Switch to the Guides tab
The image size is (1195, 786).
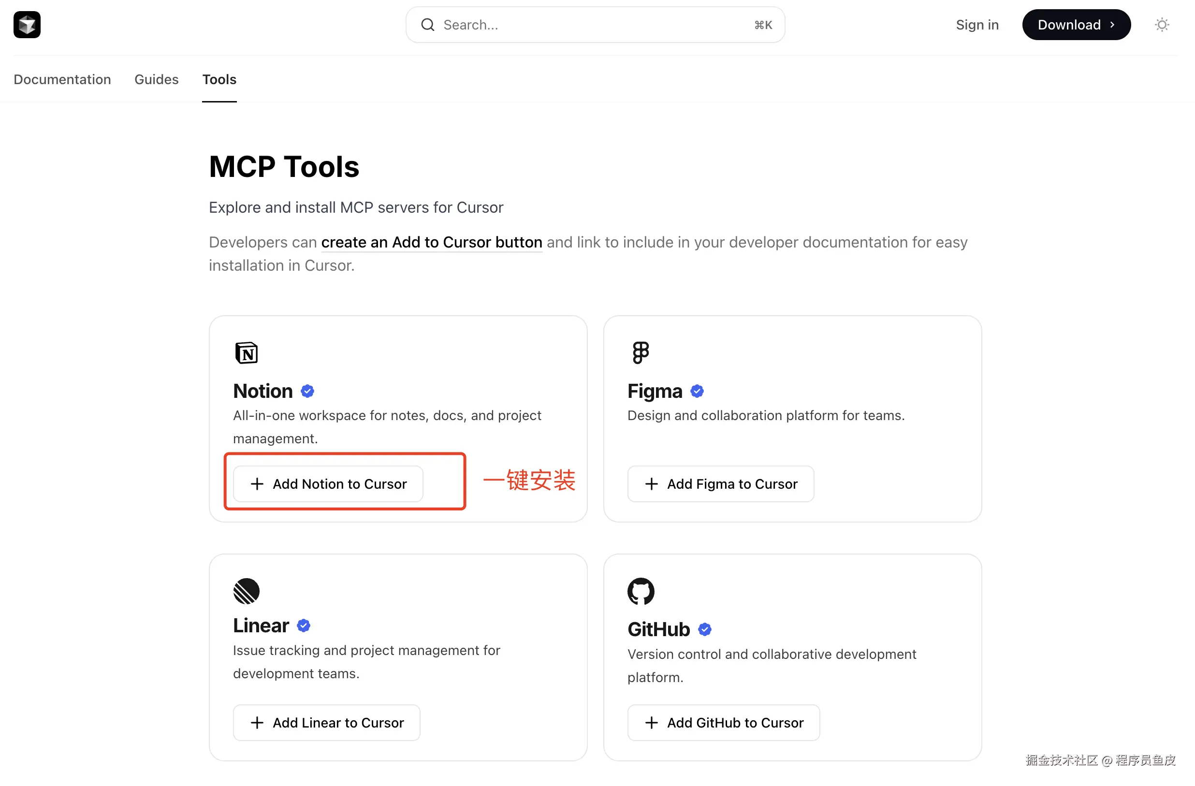(156, 79)
